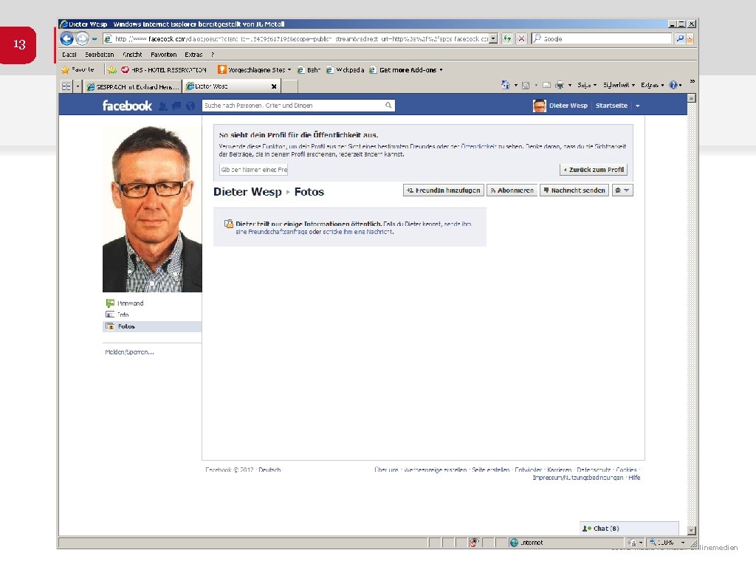Open Get more Add-ons bookmark
This screenshot has height=567, width=756.
pyautogui.click(x=406, y=70)
